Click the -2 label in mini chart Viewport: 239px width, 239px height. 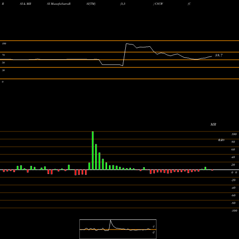[x=153, y=232]
